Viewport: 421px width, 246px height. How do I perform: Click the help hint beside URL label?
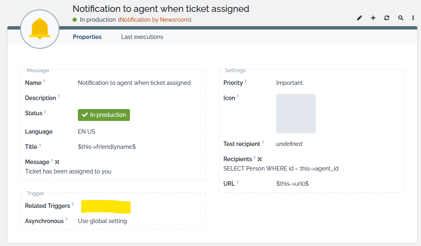(x=238, y=182)
